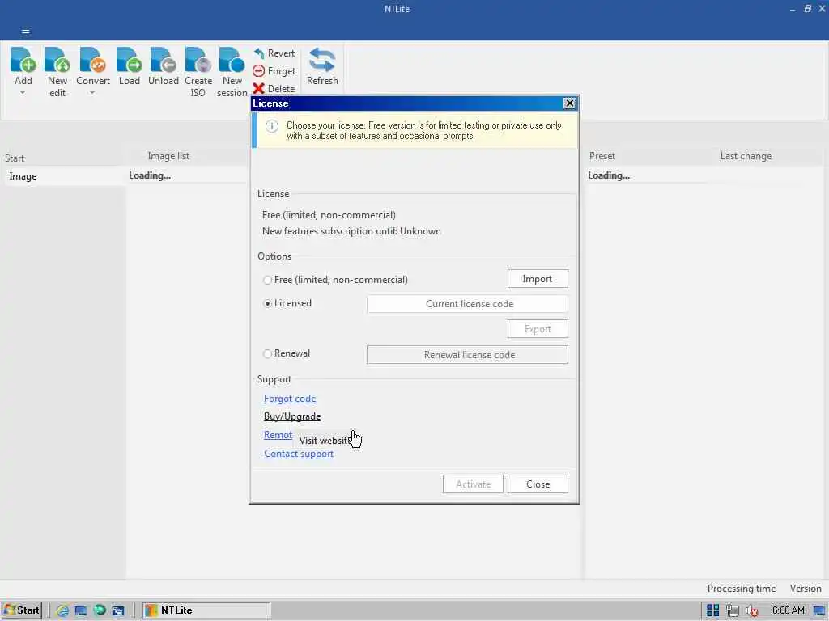This screenshot has width=829, height=621.
Task: Click the Image list column header
Action: (168, 156)
